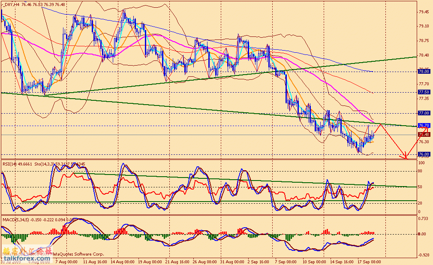The image size is (433, 265).
Task: Click the 19 Aug 00:00 time label
Action: (x=150, y=262)
